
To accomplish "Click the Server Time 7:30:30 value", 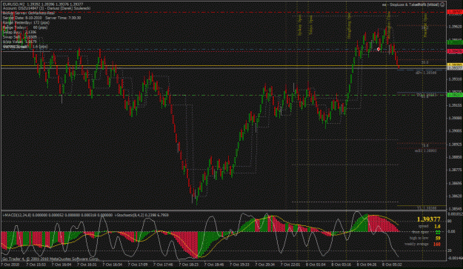I will pyautogui.click(x=63, y=18).
